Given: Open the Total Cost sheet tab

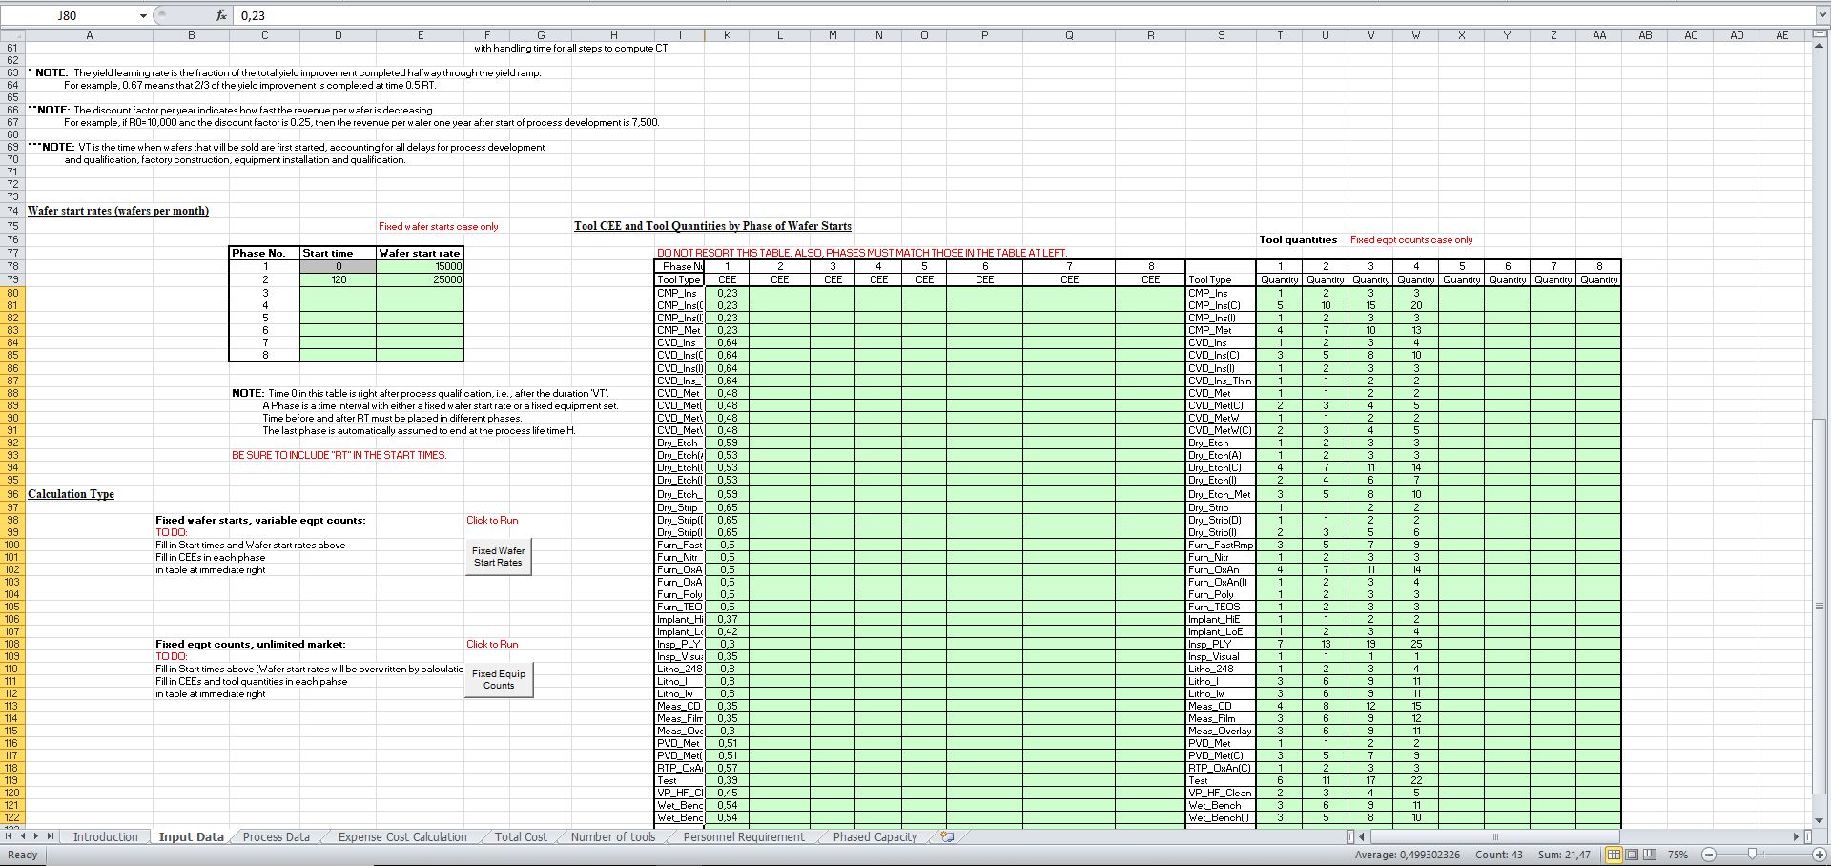Looking at the screenshot, I should (521, 836).
